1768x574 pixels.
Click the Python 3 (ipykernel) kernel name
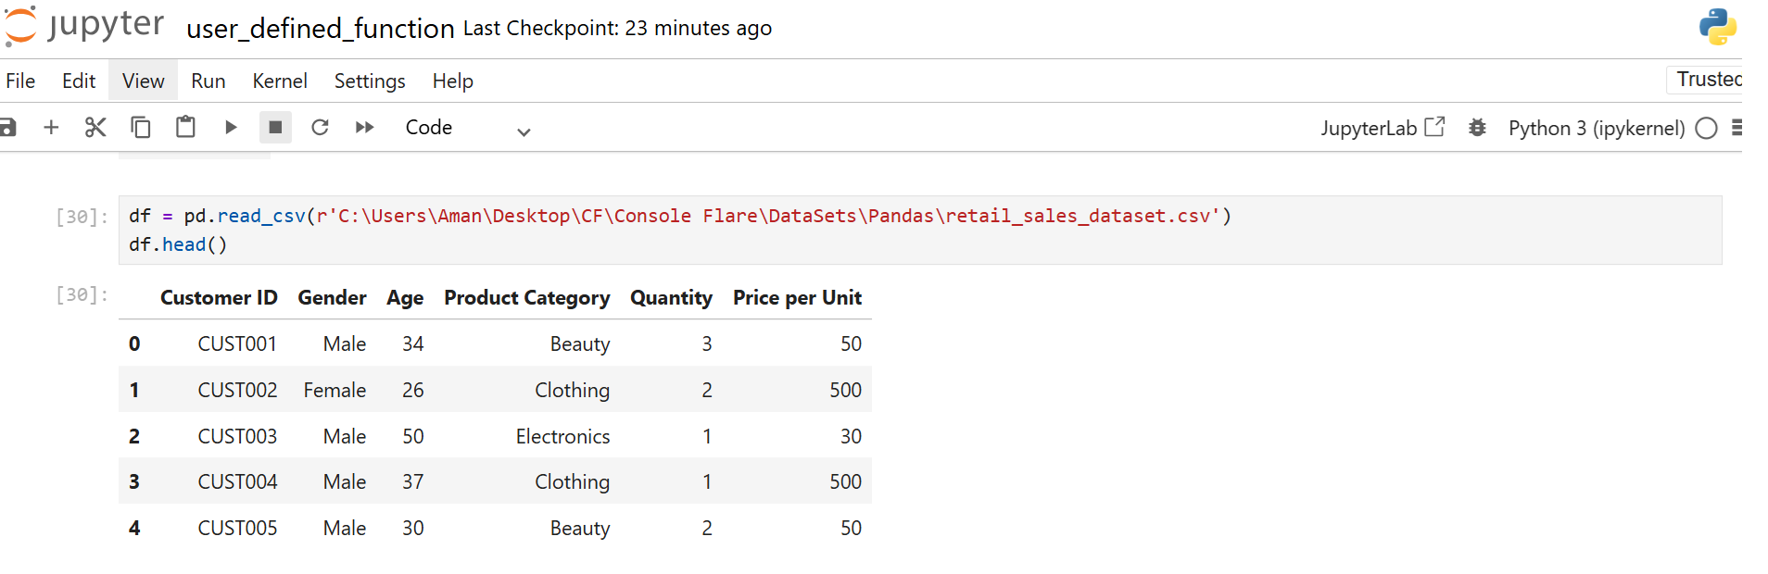click(x=1596, y=129)
